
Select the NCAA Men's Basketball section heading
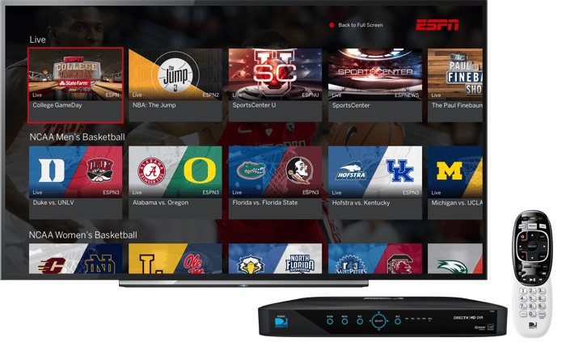[77, 137]
